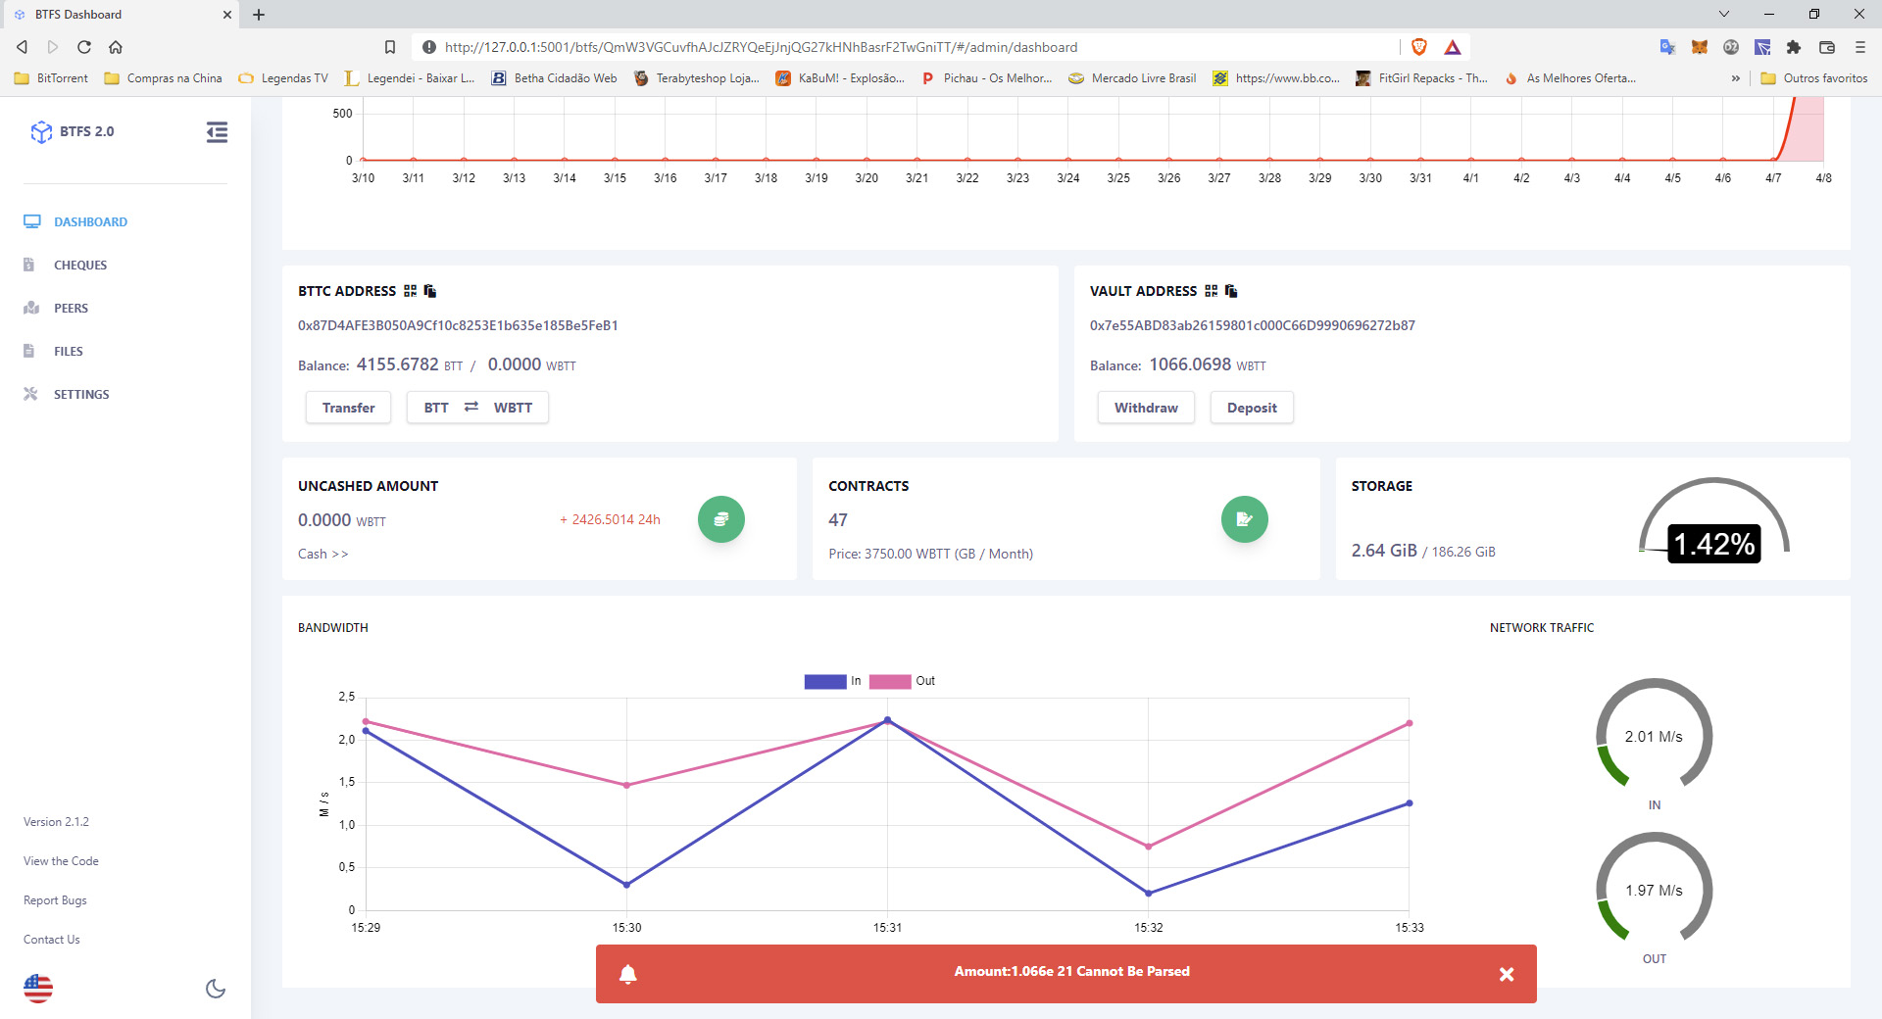
Task: Toggle the Out series legend swatch
Action: (x=890, y=681)
